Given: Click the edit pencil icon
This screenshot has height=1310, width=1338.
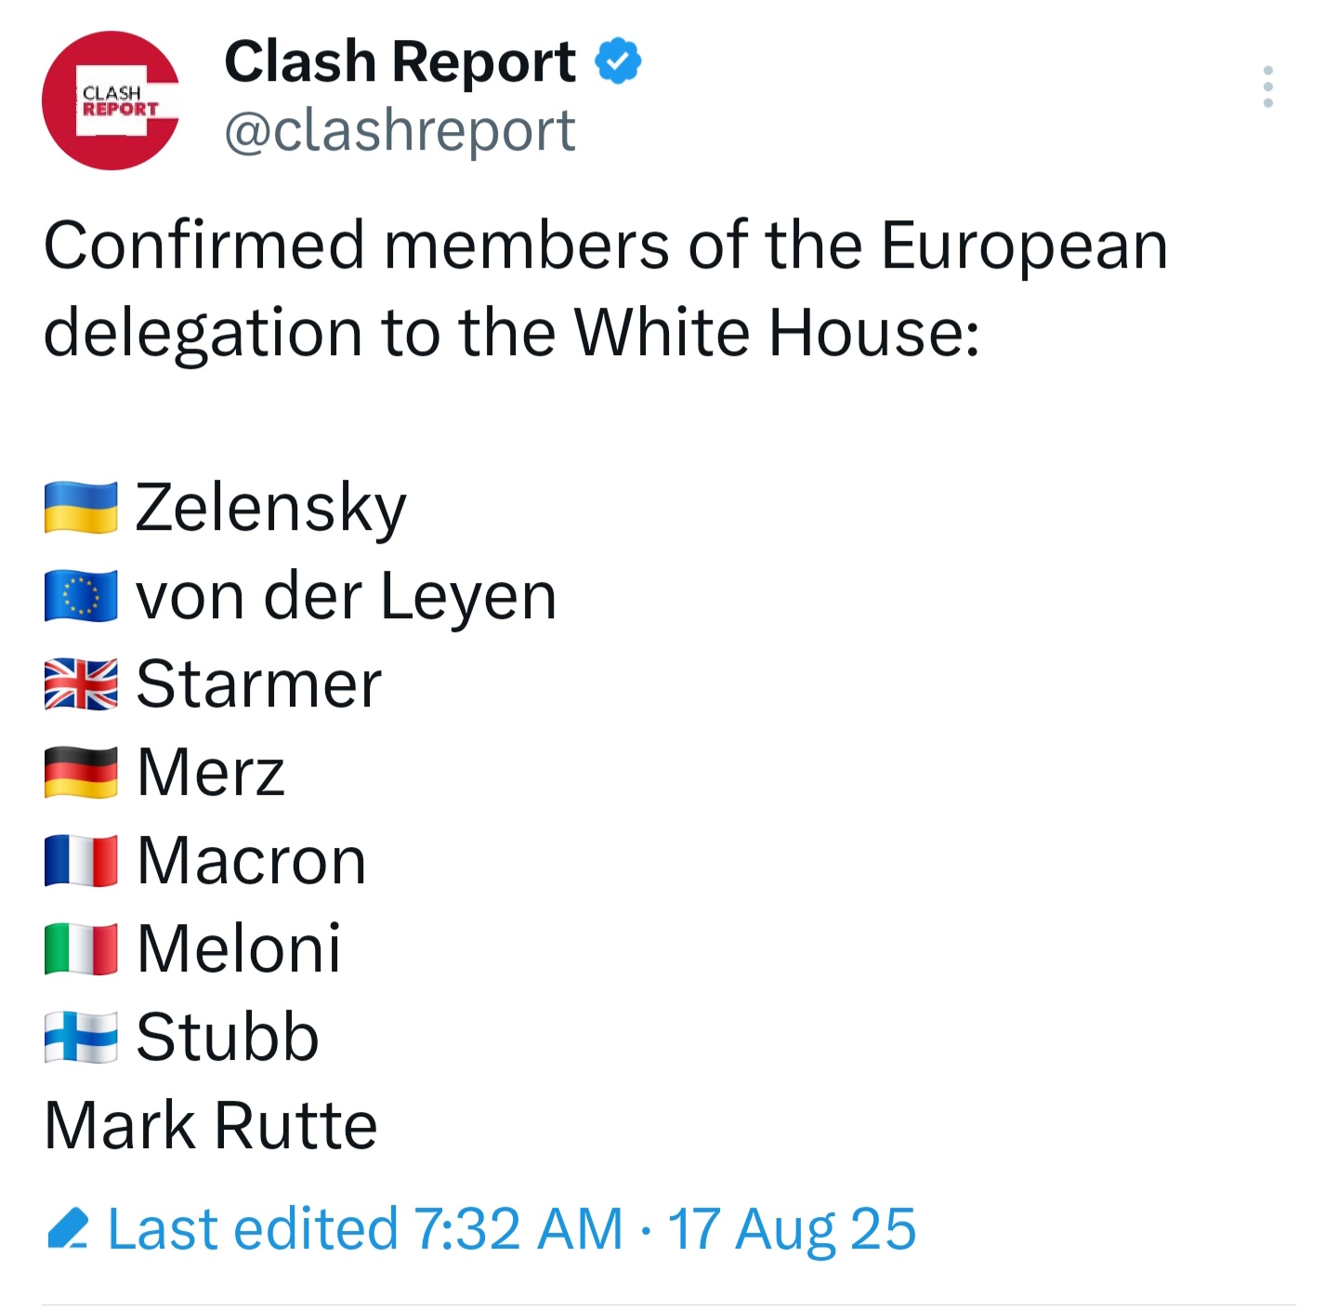Looking at the screenshot, I should tap(68, 1229).
